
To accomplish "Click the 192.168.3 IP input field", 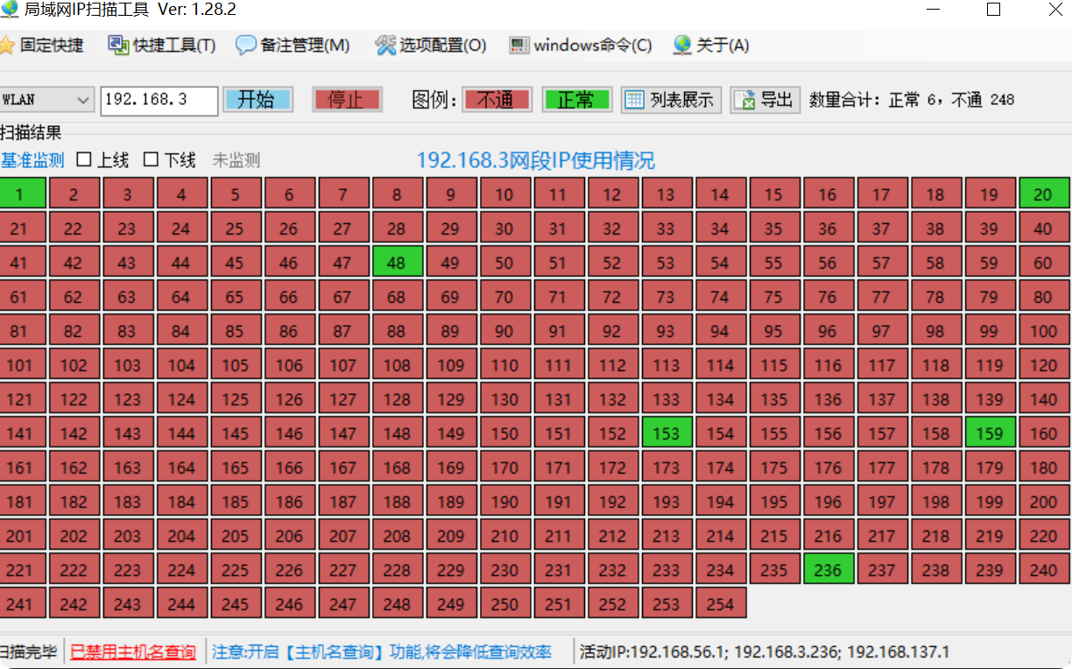I will click(x=159, y=99).
